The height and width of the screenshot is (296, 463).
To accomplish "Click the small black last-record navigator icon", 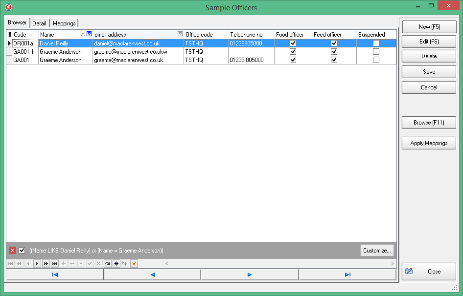I will (x=55, y=264).
